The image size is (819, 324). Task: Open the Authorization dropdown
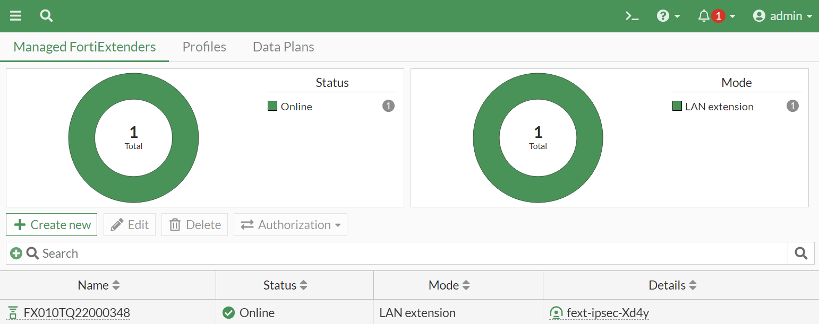291,225
